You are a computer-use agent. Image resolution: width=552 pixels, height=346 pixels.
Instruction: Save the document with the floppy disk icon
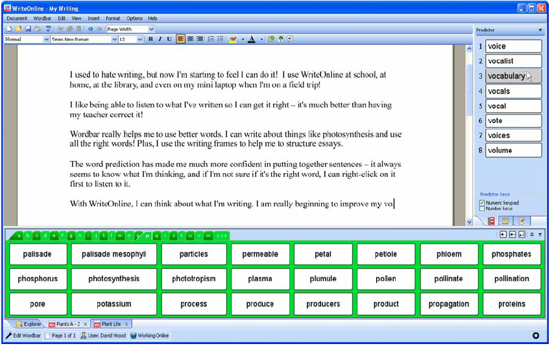click(x=28, y=29)
